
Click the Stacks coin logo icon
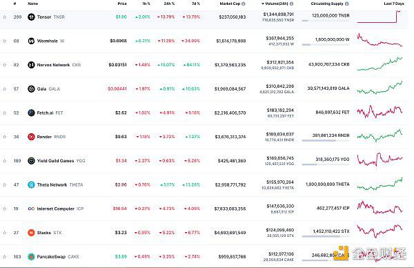[x=31, y=233]
